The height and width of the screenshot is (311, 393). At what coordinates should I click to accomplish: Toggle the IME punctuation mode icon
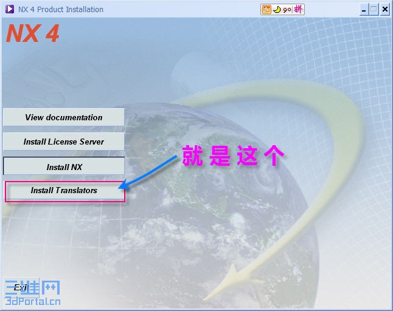pos(287,10)
